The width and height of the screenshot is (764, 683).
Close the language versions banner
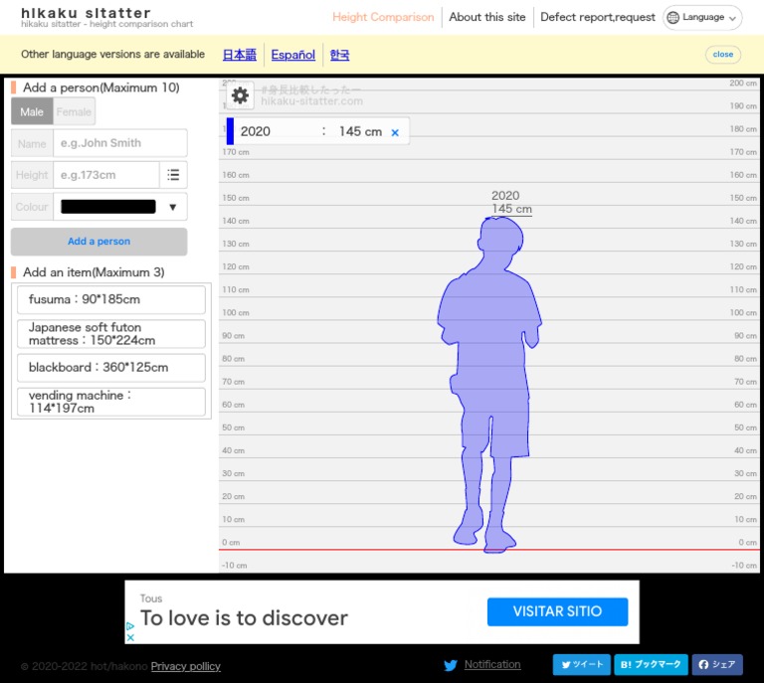click(723, 55)
